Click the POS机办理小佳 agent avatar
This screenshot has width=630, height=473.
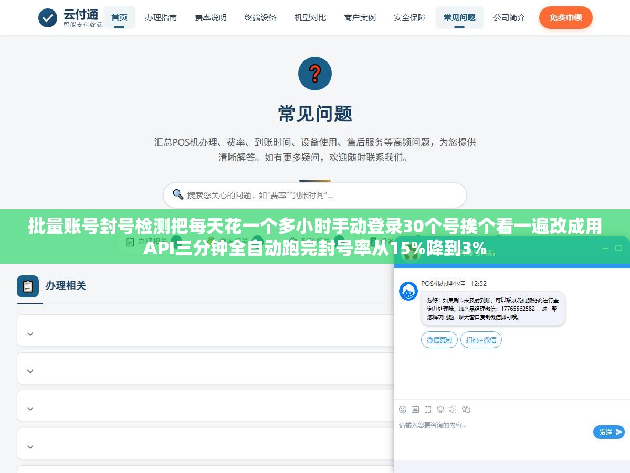[x=408, y=291]
